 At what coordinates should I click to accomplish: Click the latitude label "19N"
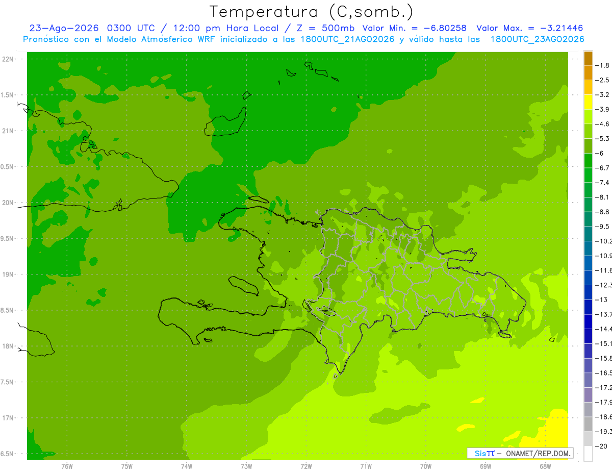(8, 275)
